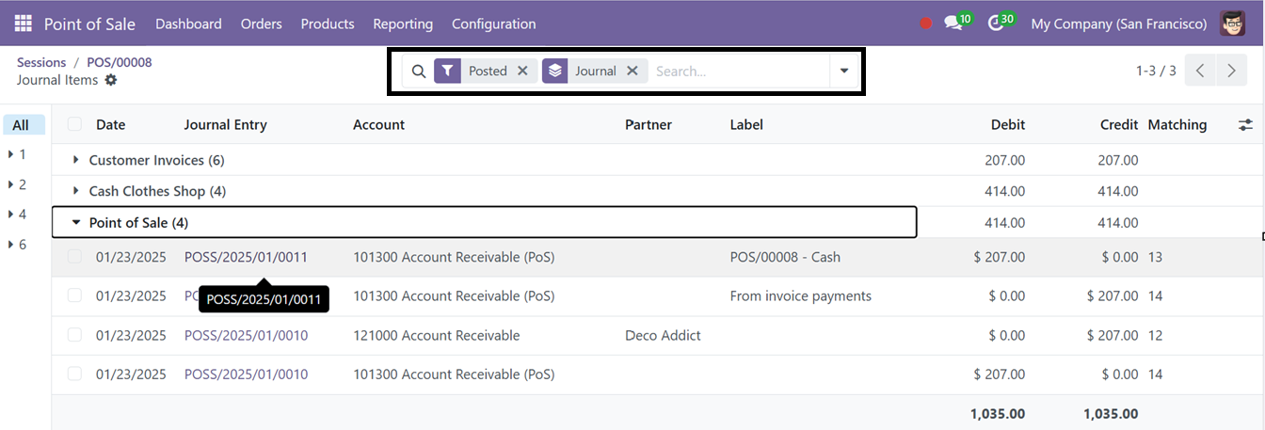Tick checkbox for Deco Addict row
This screenshot has height=430, width=1265.
click(74, 335)
